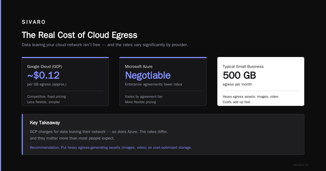Click the Recommendation line about cost-optimized storage

tap(111, 148)
